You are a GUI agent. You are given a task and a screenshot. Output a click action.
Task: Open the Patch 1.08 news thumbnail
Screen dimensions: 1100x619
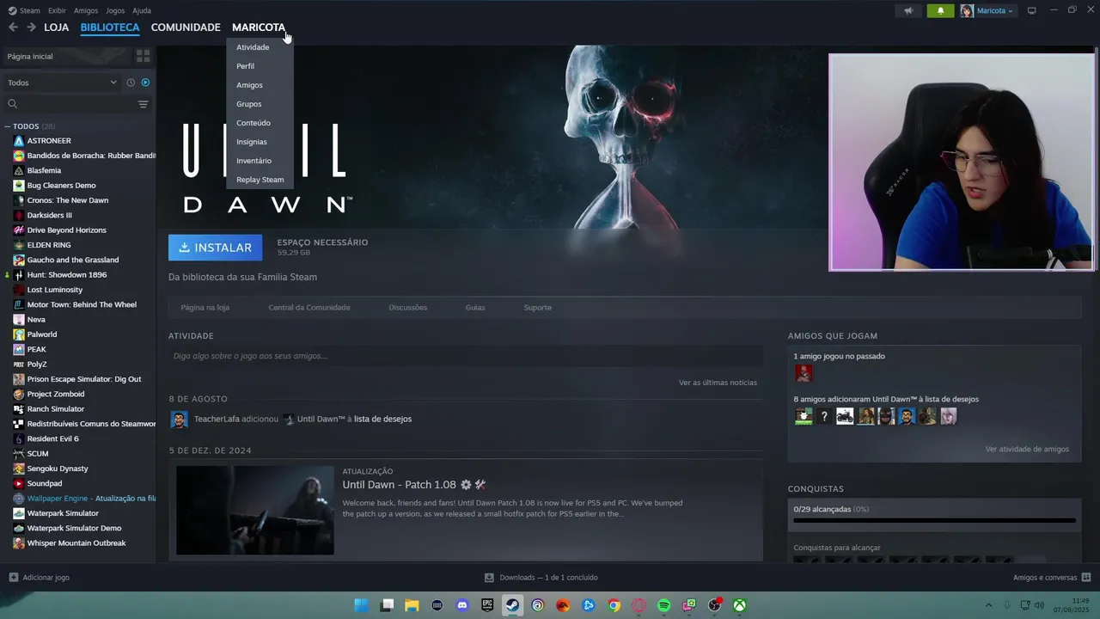point(255,511)
